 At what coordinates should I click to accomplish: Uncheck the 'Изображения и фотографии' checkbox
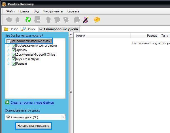[x=14, y=45]
